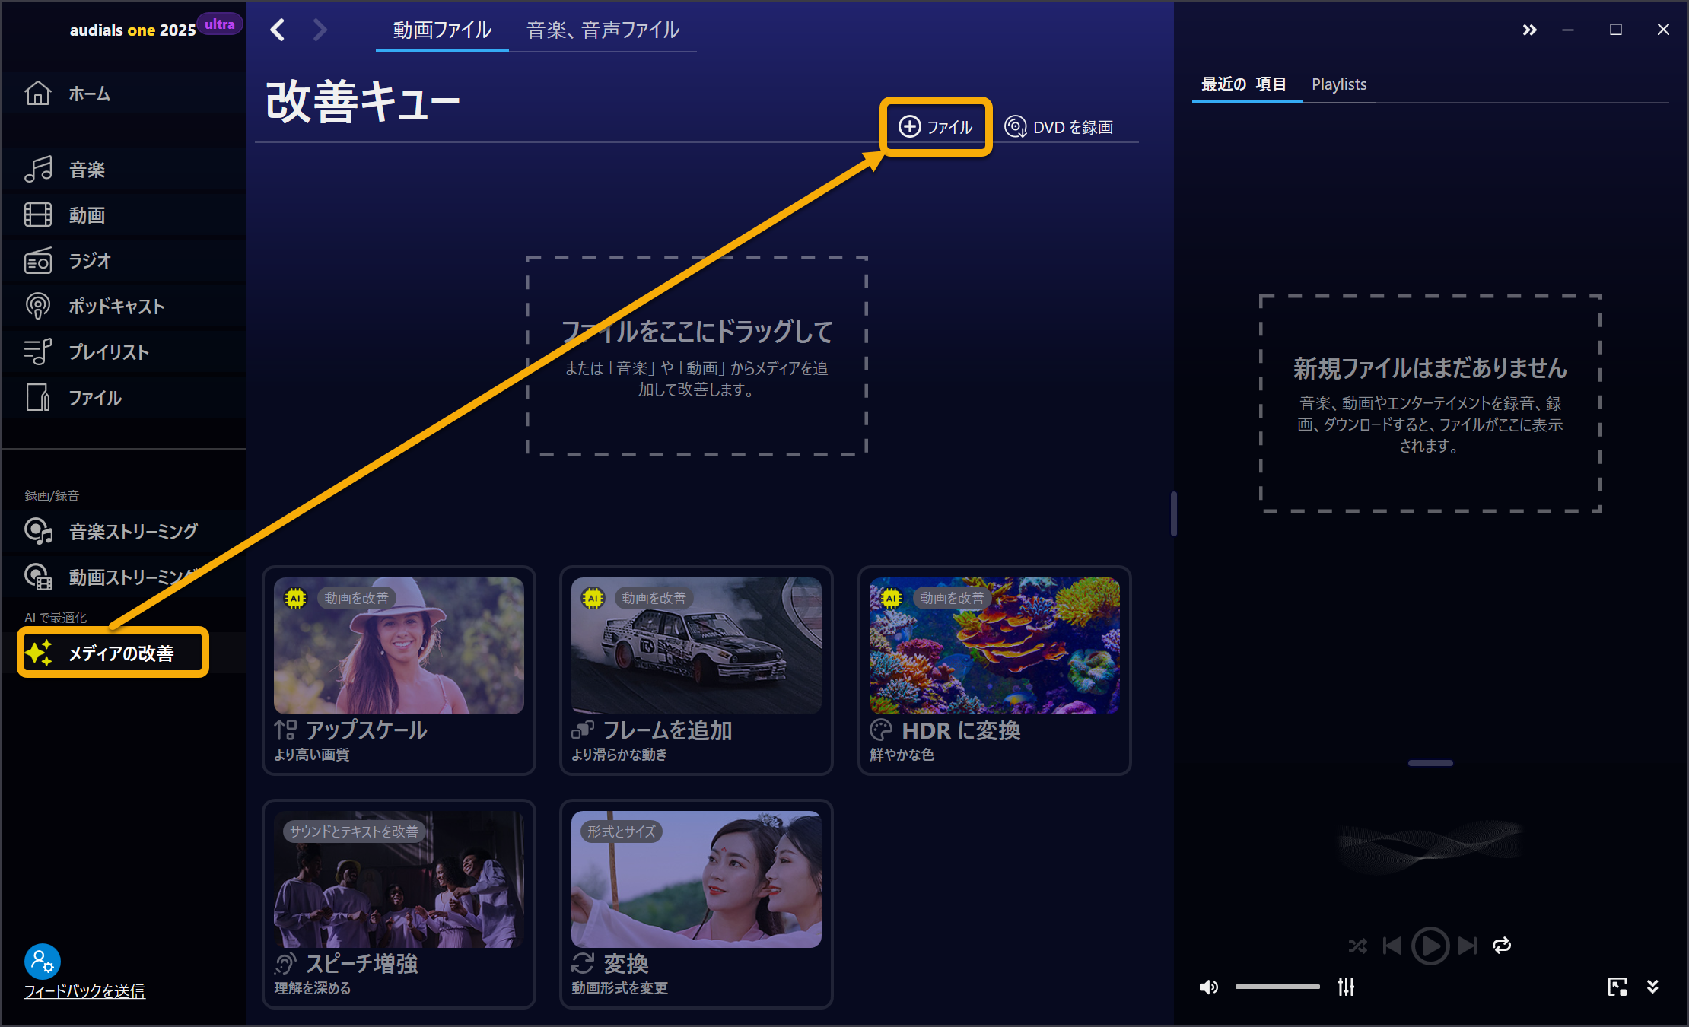Open 動画ストリーミング recording
This screenshot has height=1027, width=1689.
(x=123, y=577)
